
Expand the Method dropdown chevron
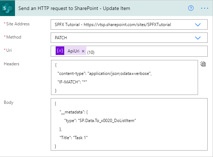(198, 38)
